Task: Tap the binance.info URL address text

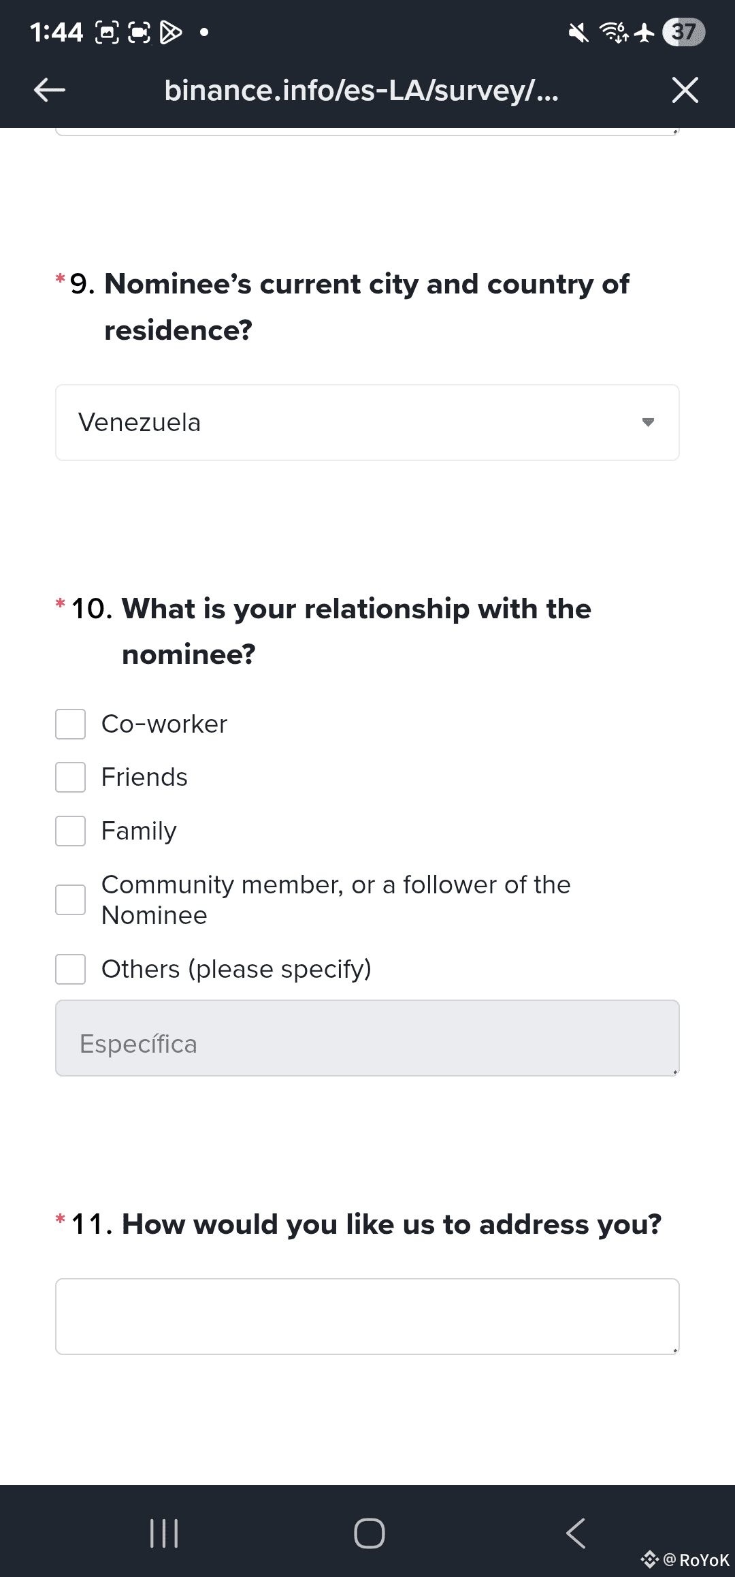Action: (361, 90)
